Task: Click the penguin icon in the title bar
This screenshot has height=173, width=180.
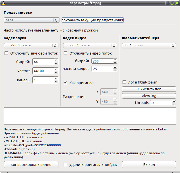Action: [x=3, y=3]
